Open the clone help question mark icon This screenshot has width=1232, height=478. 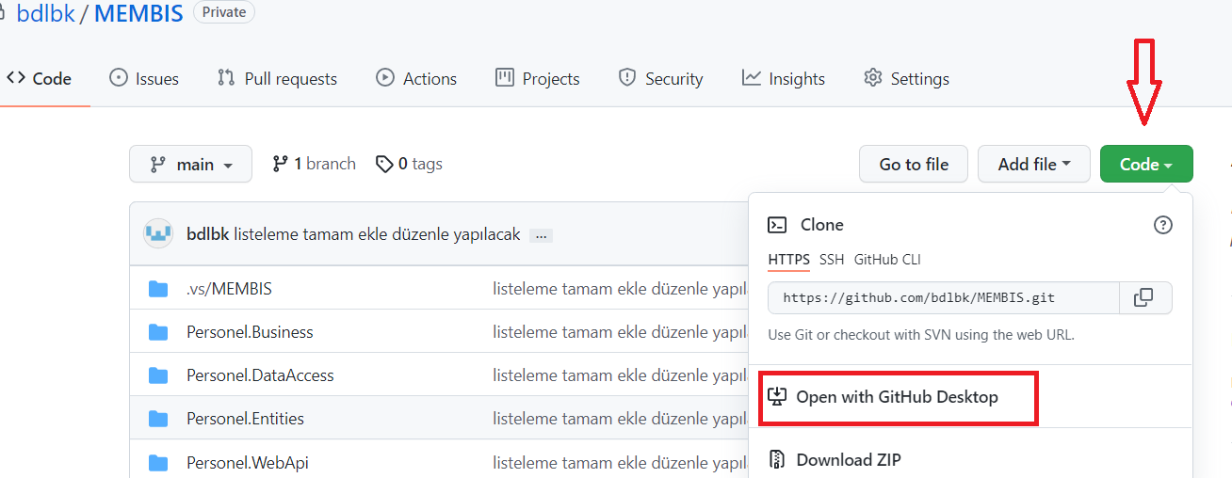pos(1163,225)
